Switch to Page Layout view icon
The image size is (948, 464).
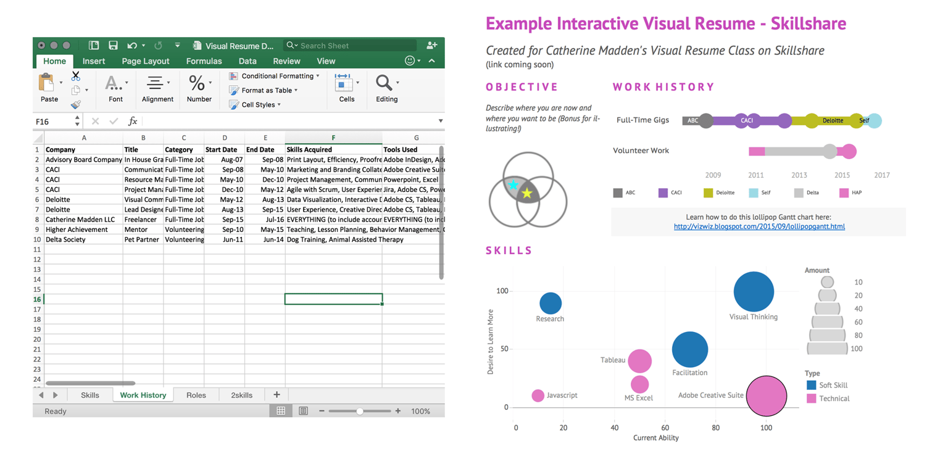coord(303,411)
